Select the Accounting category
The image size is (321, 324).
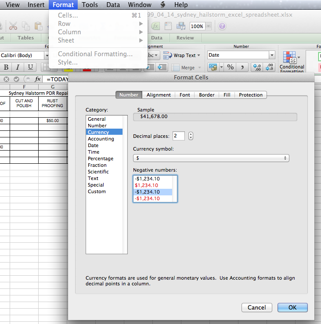(x=101, y=139)
